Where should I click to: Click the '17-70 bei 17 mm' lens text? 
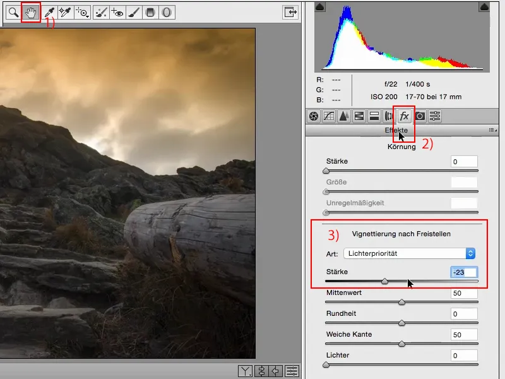(x=433, y=97)
